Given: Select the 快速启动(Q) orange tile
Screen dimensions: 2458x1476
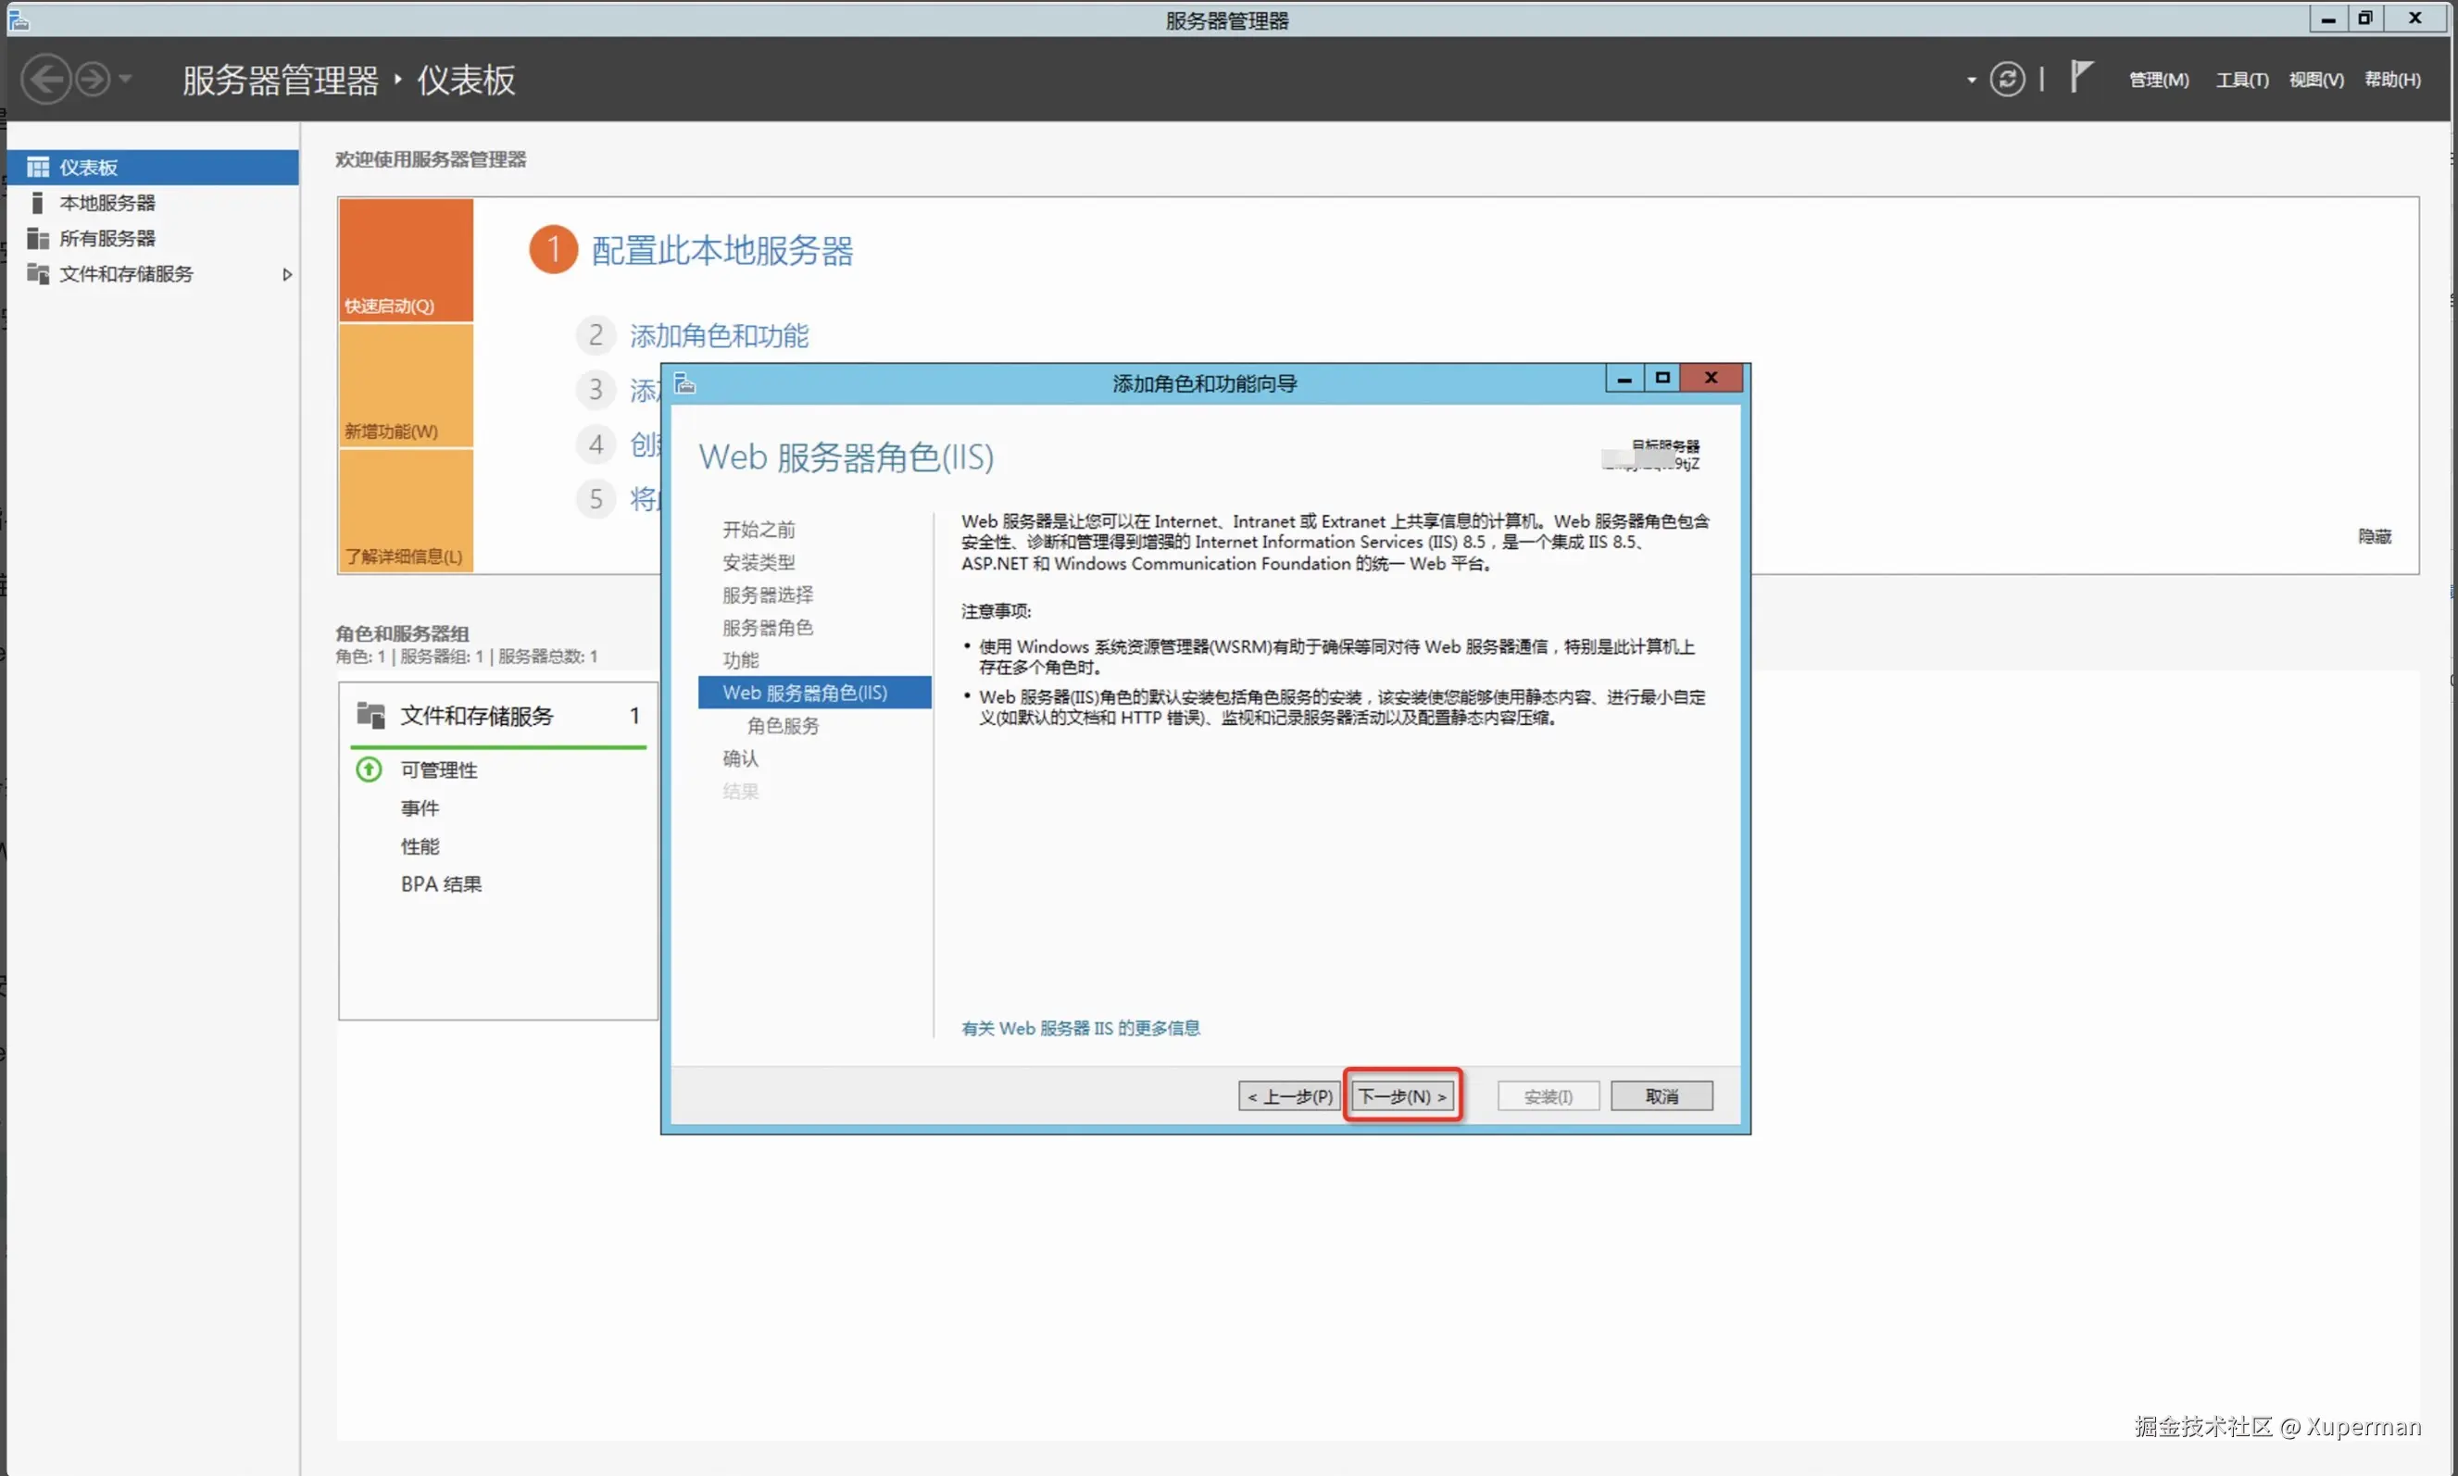Looking at the screenshot, I should point(405,260).
